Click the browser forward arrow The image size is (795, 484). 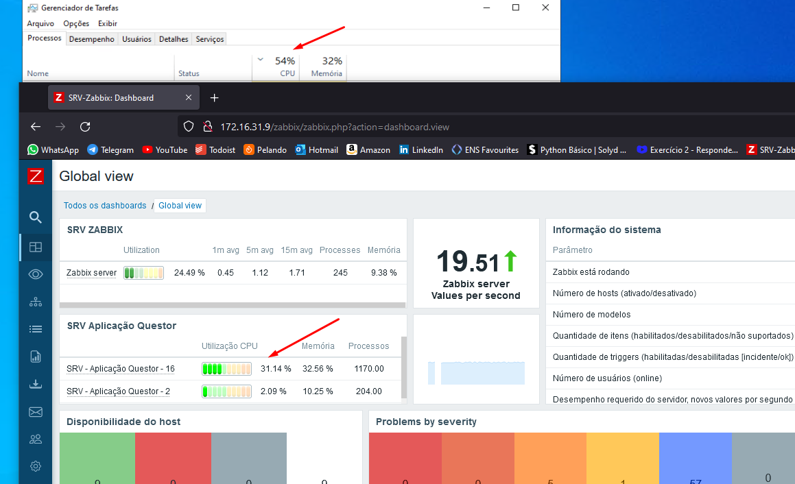60,127
